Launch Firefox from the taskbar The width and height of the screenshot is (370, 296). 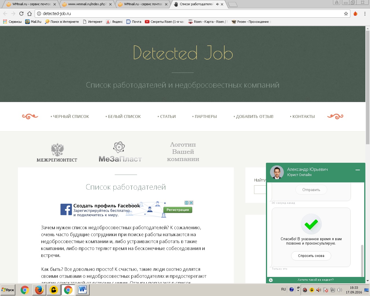(39, 290)
